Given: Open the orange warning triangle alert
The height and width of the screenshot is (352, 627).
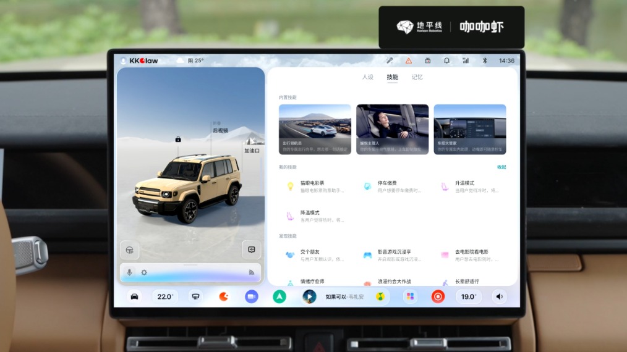Looking at the screenshot, I should [409, 61].
